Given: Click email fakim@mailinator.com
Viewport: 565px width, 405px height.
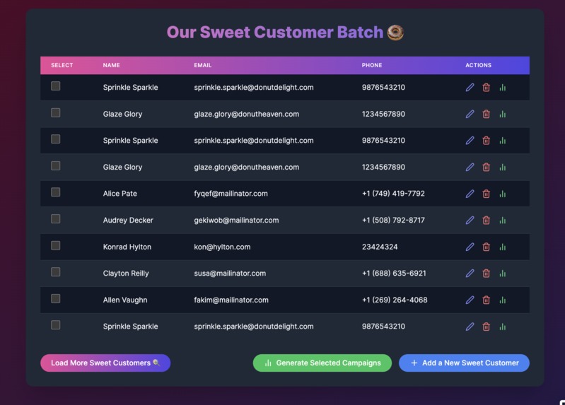Looking at the screenshot, I should click(231, 300).
